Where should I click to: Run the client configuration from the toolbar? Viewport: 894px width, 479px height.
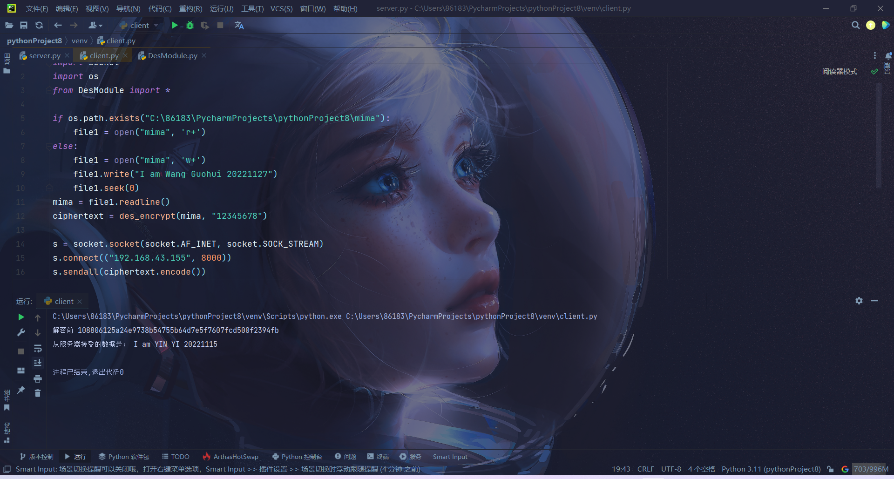175,25
